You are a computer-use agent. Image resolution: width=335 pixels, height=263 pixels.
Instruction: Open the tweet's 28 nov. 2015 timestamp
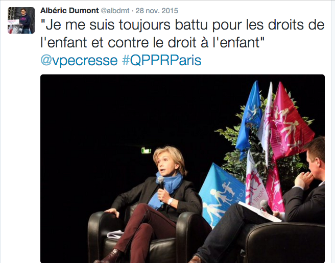click(157, 11)
